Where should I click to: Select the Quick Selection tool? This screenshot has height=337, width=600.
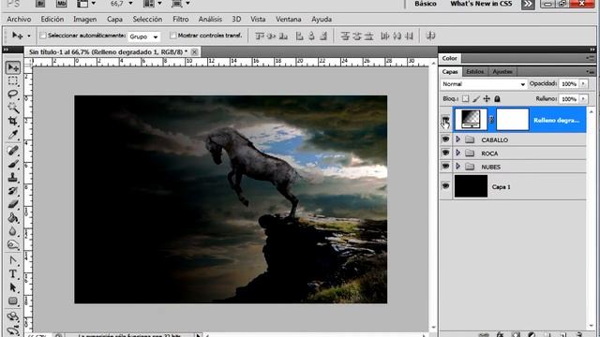pyautogui.click(x=13, y=108)
